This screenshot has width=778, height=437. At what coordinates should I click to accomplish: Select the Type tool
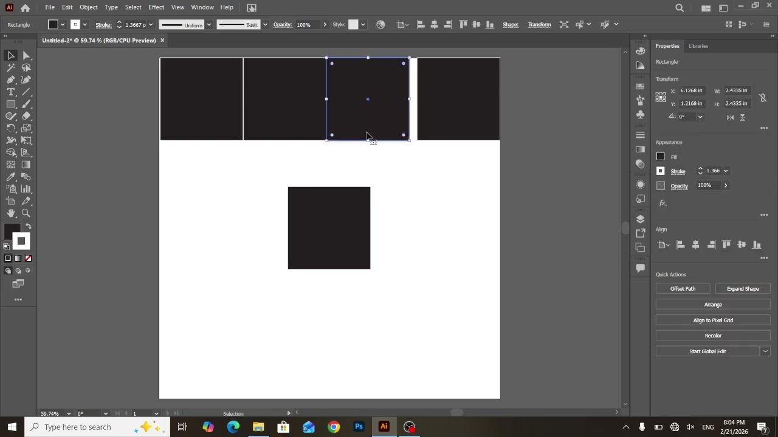11,92
